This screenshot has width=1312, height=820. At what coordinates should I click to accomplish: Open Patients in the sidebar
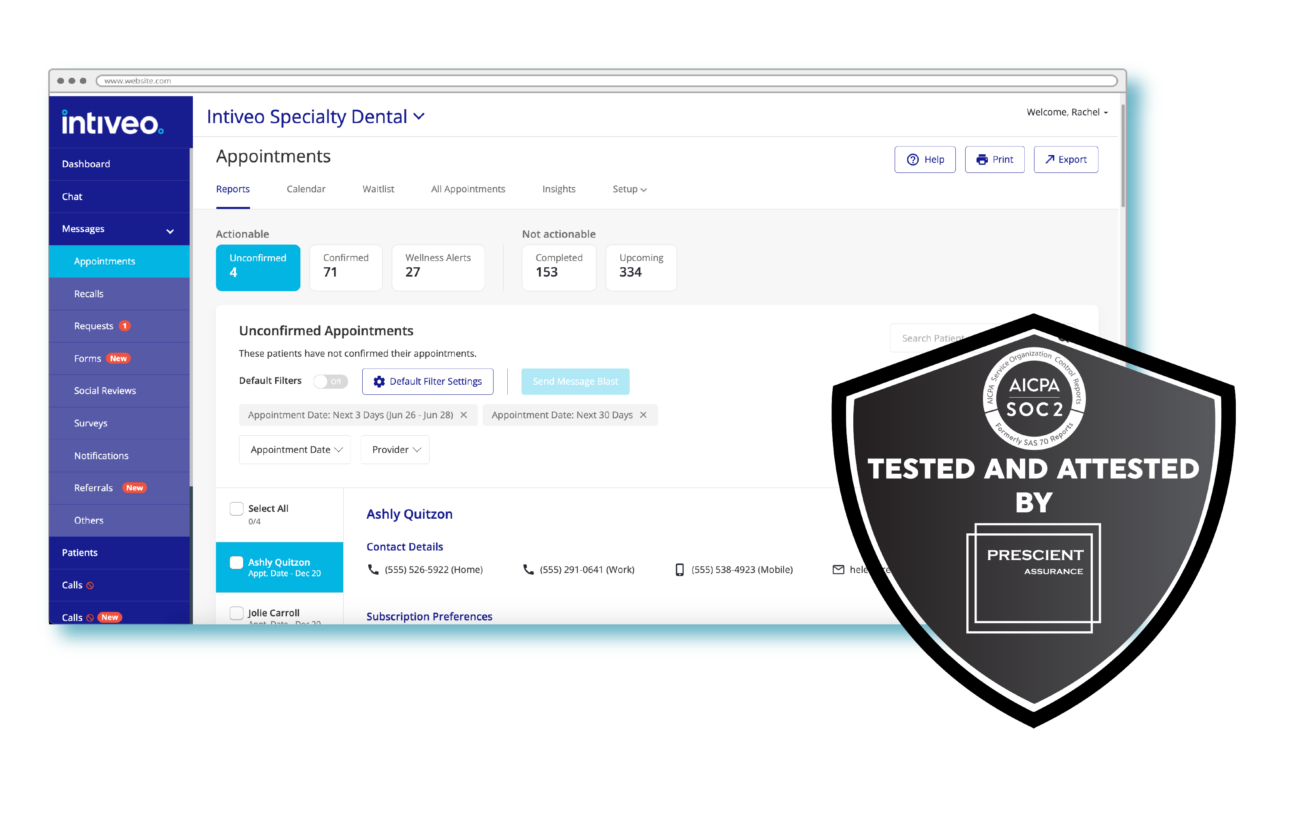(119, 553)
